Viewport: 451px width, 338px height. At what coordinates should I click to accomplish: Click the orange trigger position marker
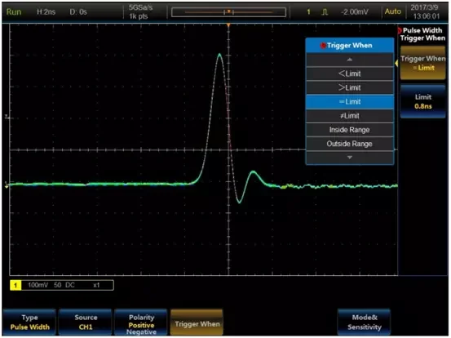pos(228,25)
